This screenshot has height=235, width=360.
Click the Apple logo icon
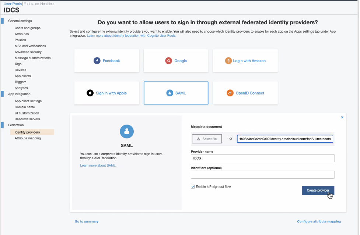point(90,93)
